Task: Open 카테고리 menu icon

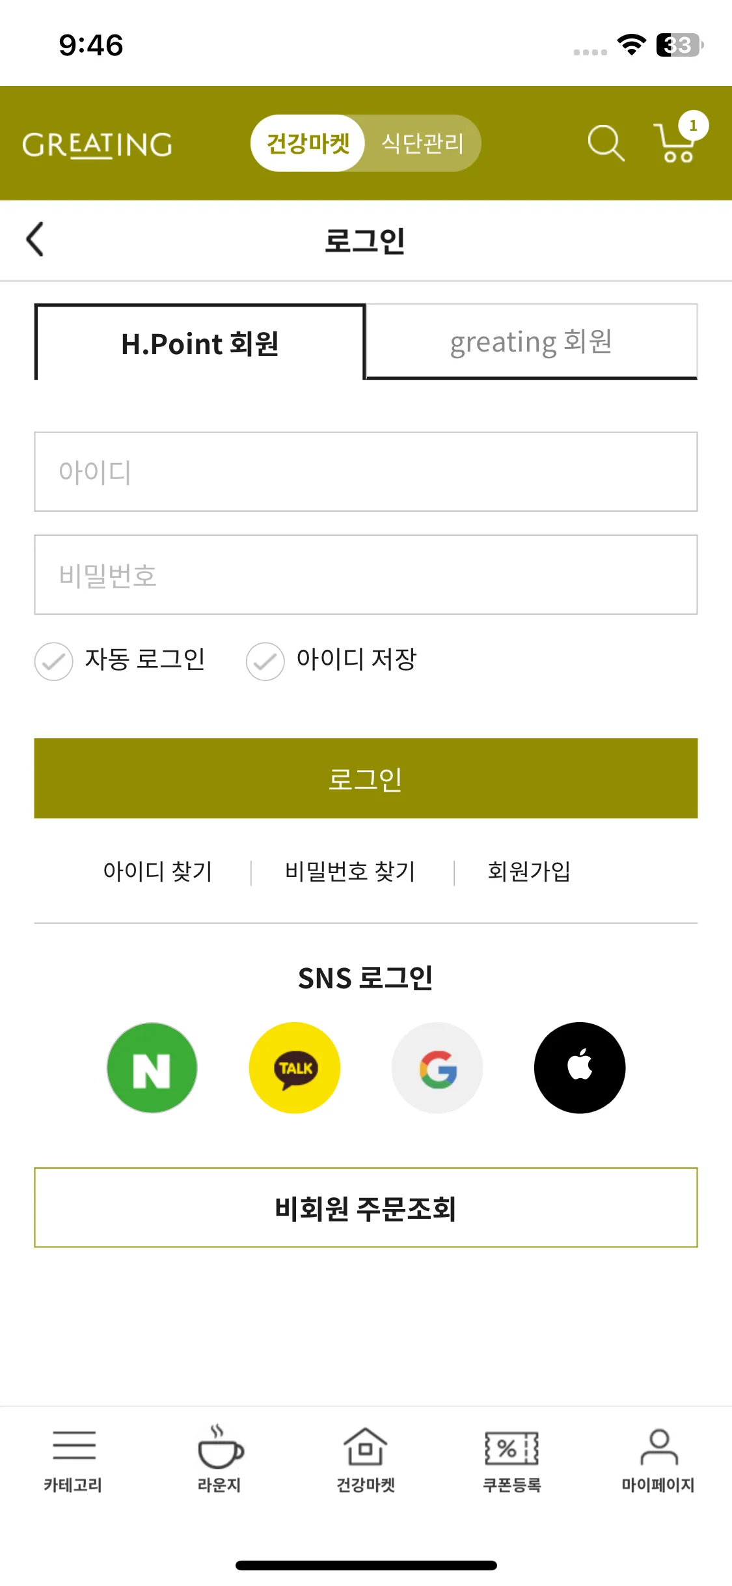Action: [74, 1445]
